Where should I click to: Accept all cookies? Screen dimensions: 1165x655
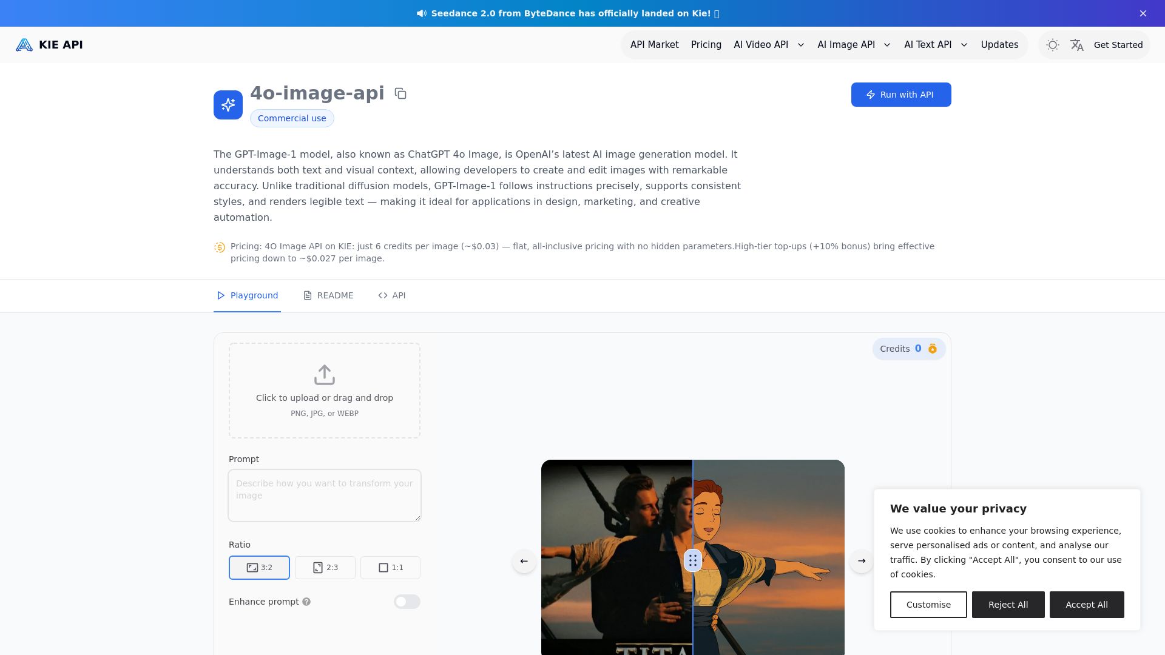point(1087,605)
